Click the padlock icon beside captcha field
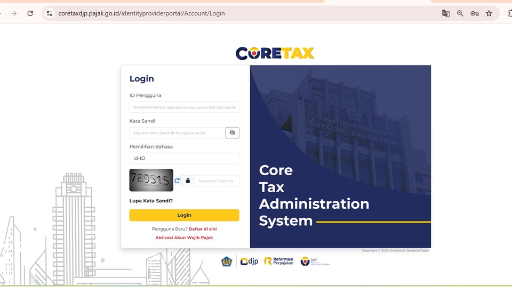The width and height of the screenshot is (512, 287). 188,181
